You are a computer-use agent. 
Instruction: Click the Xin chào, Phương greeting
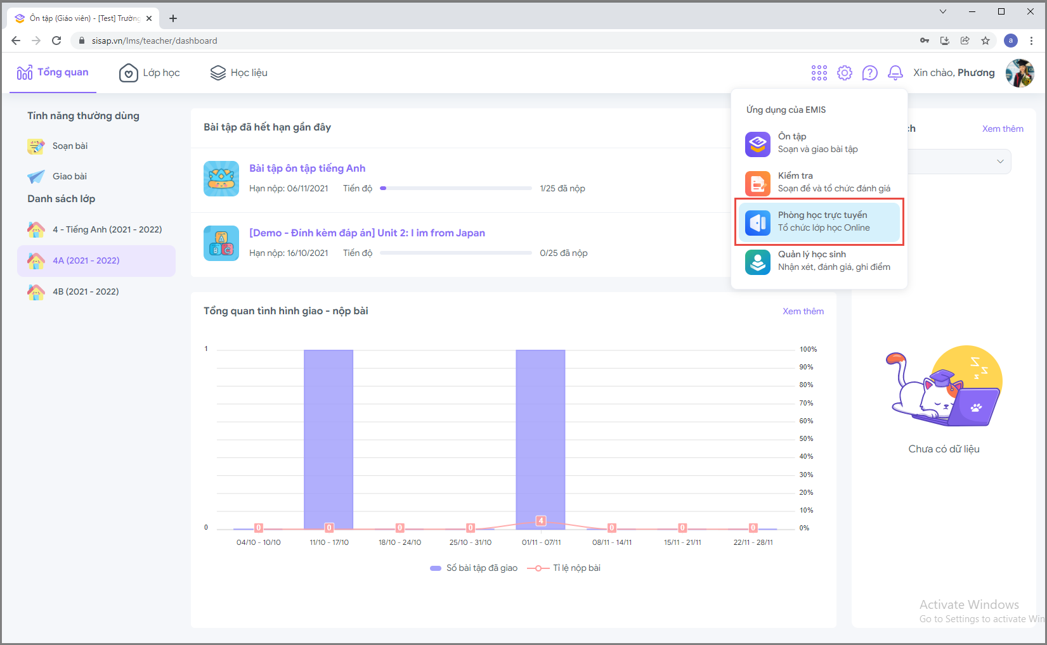[x=954, y=73]
